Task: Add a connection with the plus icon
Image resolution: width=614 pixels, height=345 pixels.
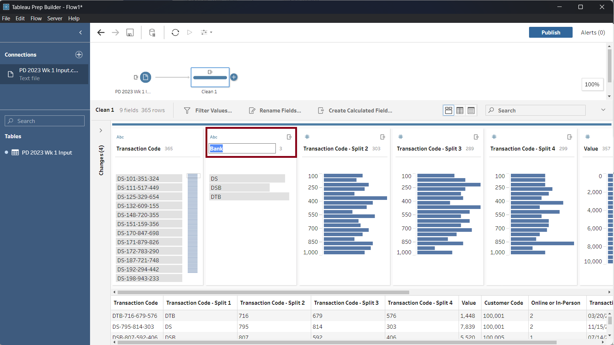Action: (79, 55)
